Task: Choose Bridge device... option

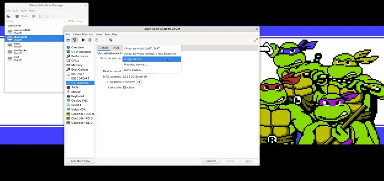Action: click(x=152, y=59)
